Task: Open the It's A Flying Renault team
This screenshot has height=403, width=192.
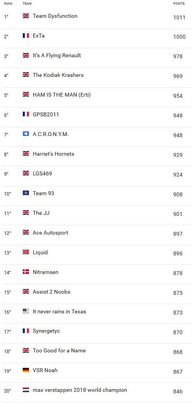Action: tap(57, 55)
